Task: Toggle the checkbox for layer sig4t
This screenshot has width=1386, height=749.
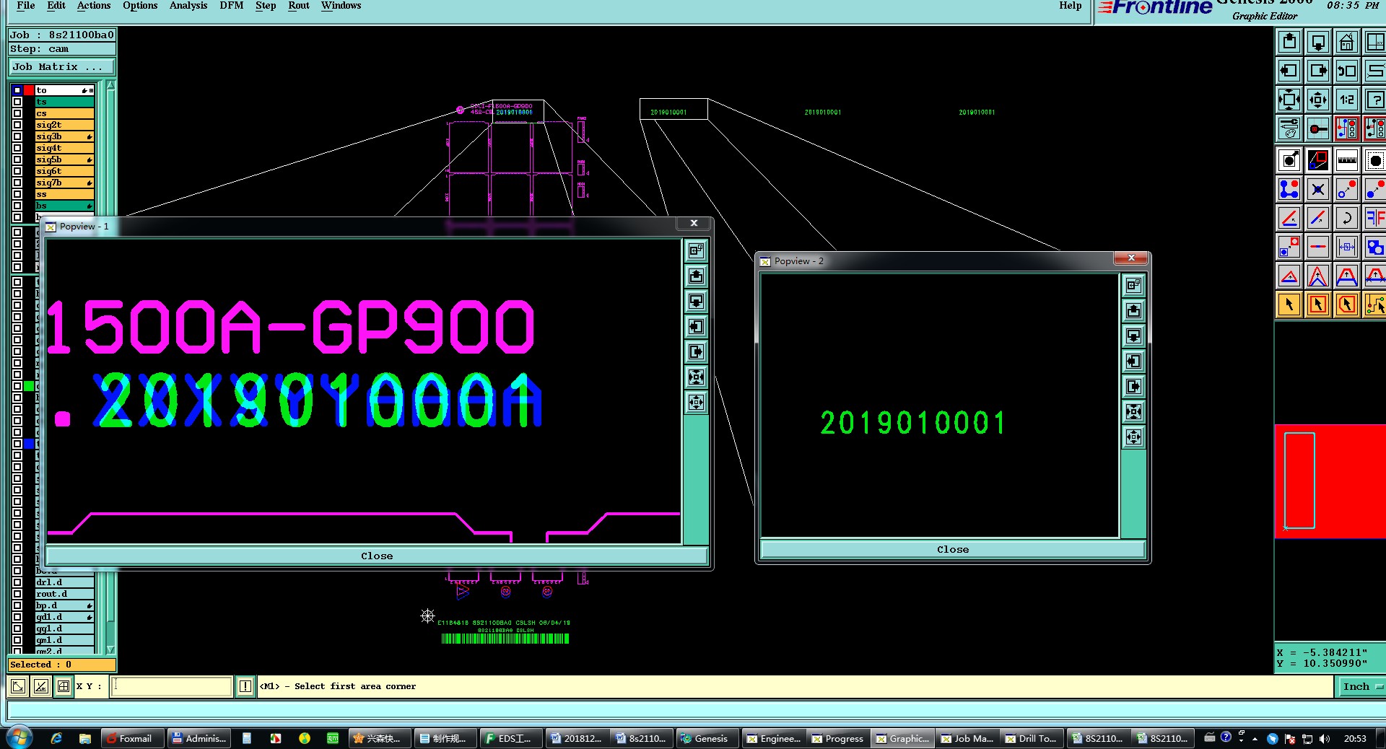Action: pos(17,148)
